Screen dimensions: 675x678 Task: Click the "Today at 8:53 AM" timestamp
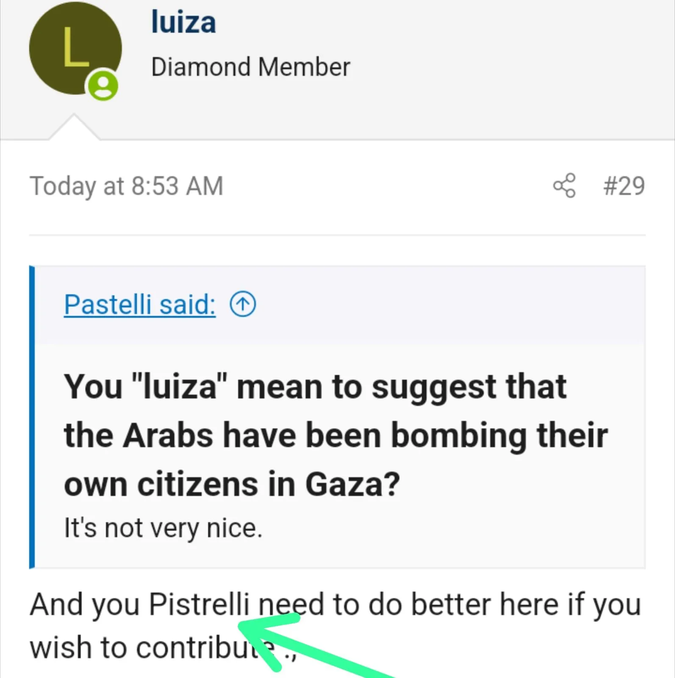[x=126, y=186]
